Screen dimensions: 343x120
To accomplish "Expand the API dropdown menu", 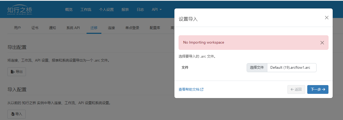I will (x=157, y=10).
